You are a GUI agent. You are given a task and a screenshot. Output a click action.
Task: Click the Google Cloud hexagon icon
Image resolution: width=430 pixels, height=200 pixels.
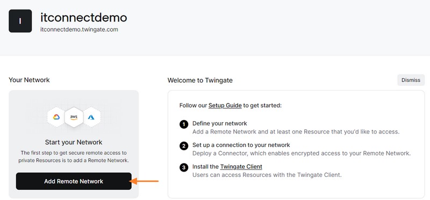(56, 117)
